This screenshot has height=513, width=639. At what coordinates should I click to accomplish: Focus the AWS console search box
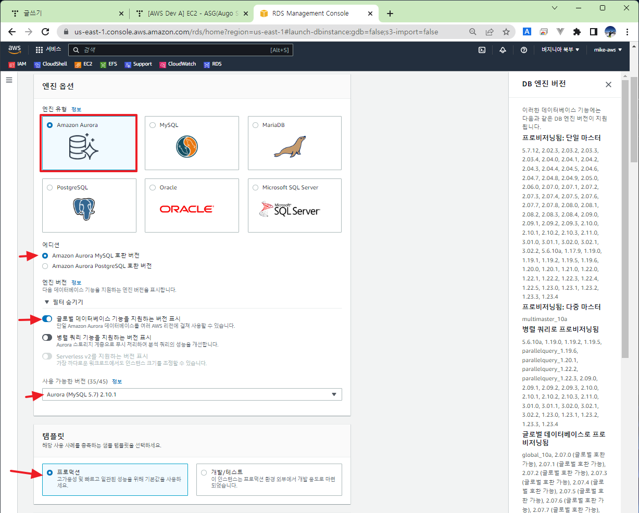(x=181, y=50)
